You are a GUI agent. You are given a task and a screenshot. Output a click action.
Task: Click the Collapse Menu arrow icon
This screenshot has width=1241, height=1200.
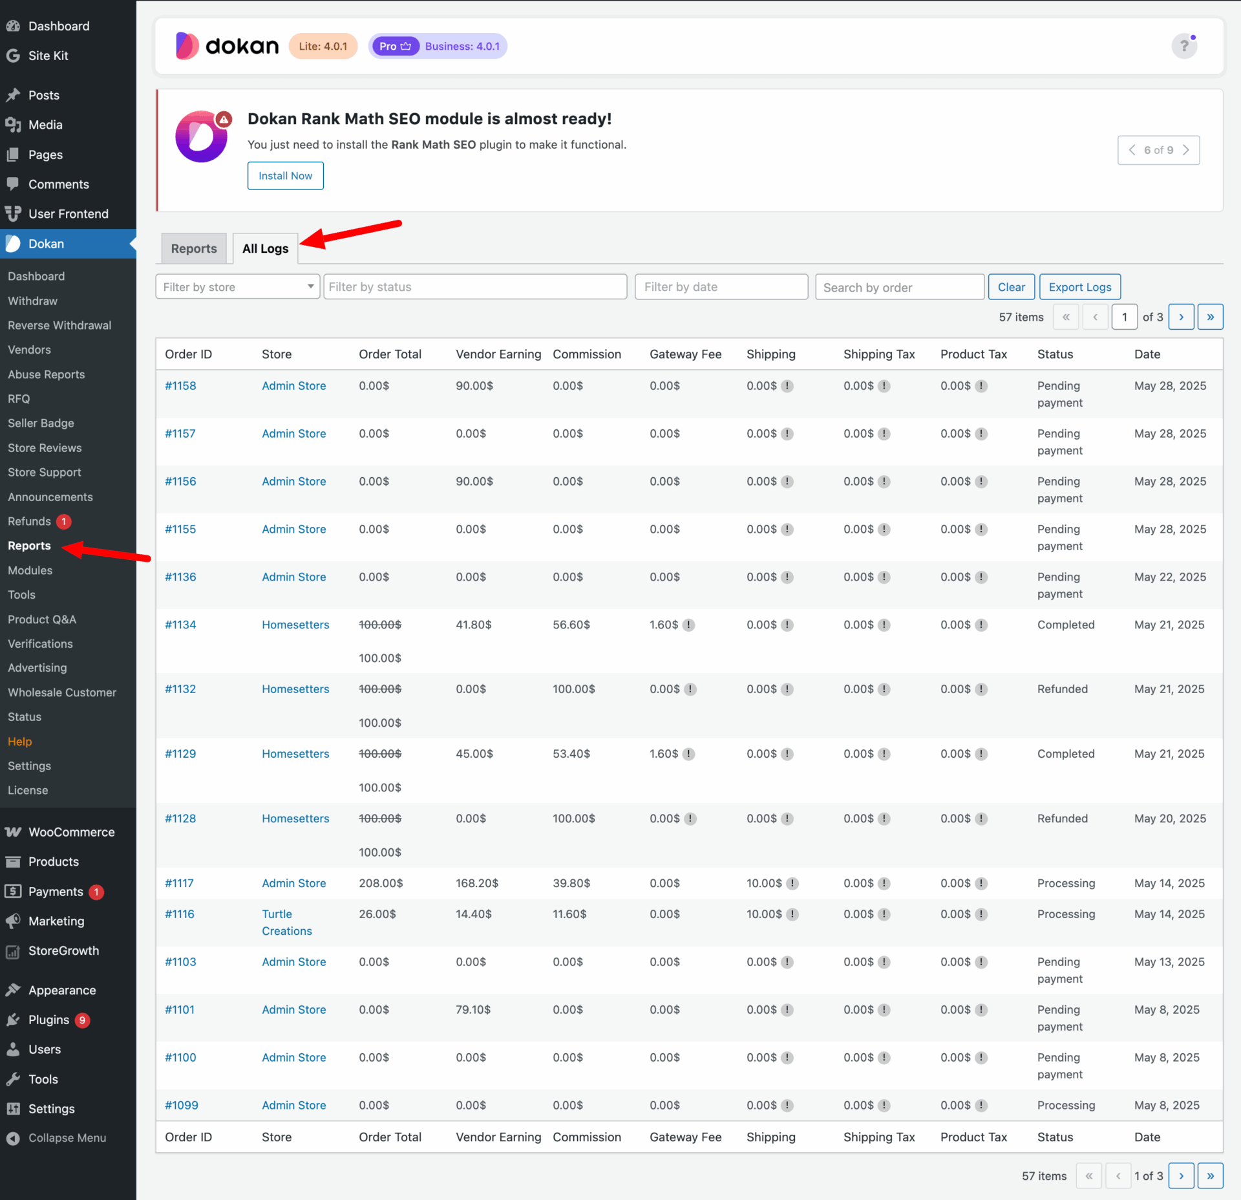pos(13,1138)
